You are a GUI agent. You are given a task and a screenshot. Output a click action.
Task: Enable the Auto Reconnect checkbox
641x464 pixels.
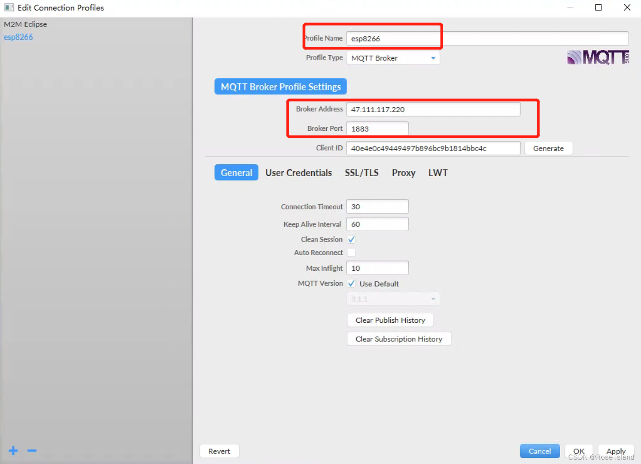(x=351, y=252)
